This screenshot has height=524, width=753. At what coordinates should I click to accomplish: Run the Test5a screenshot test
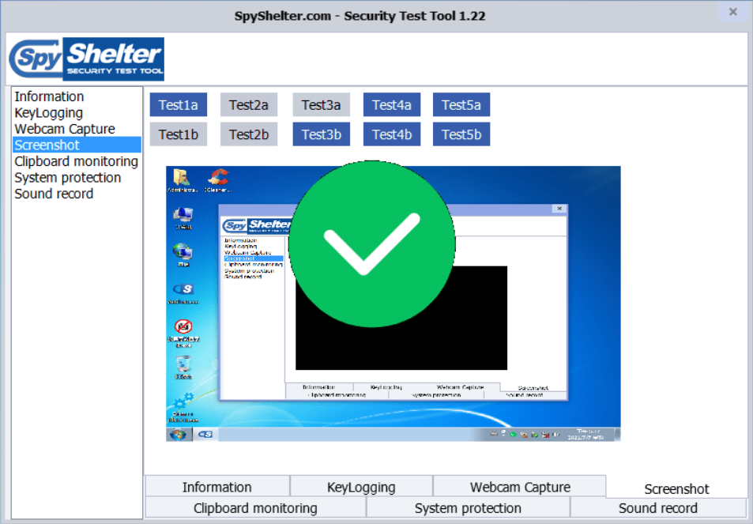(x=461, y=104)
